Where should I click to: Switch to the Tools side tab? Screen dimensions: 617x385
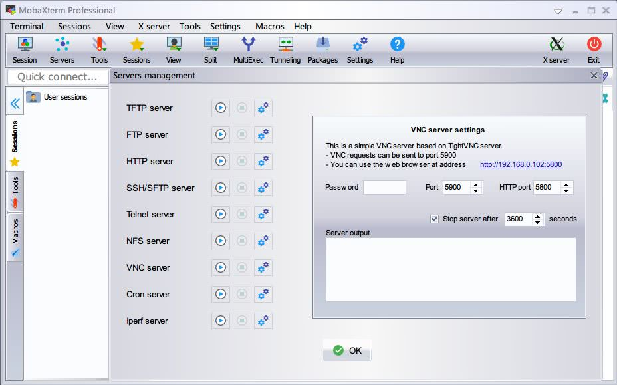(x=15, y=192)
